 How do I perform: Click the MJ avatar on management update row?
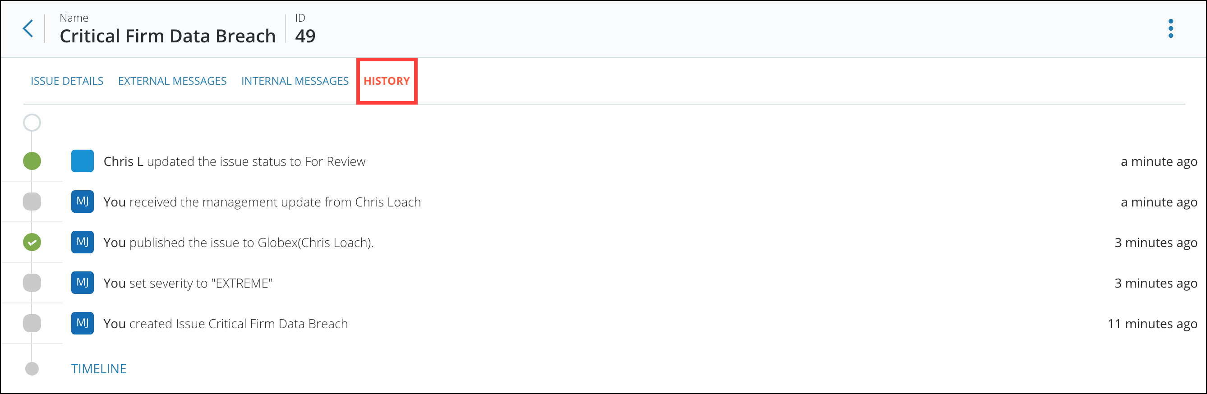(83, 202)
